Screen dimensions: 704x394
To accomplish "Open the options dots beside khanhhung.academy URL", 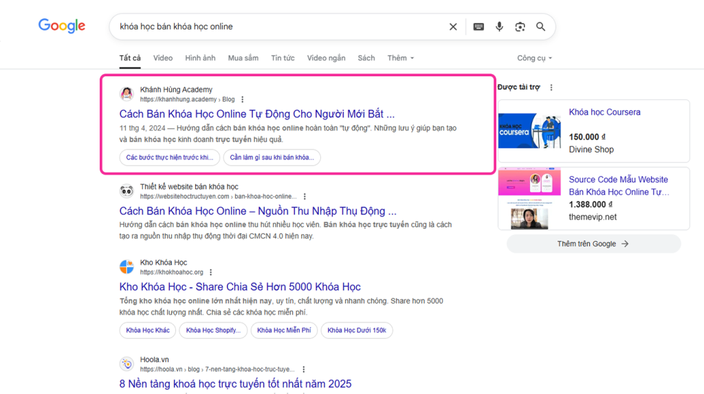I will pos(243,99).
